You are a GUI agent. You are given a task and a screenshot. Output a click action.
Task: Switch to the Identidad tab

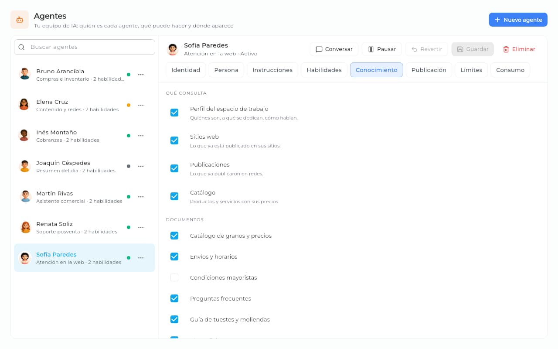[186, 70]
